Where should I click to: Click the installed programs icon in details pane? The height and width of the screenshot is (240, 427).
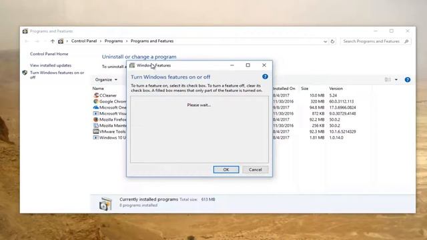tap(105, 204)
